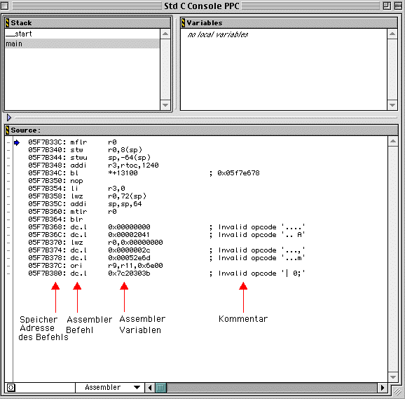Click the Std C Console PPC title
The height and width of the screenshot is (399, 405).
pyautogui.click(x=202, y=6)
